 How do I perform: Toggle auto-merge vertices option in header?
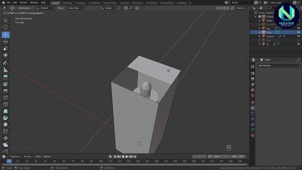(x=233, y=8)
